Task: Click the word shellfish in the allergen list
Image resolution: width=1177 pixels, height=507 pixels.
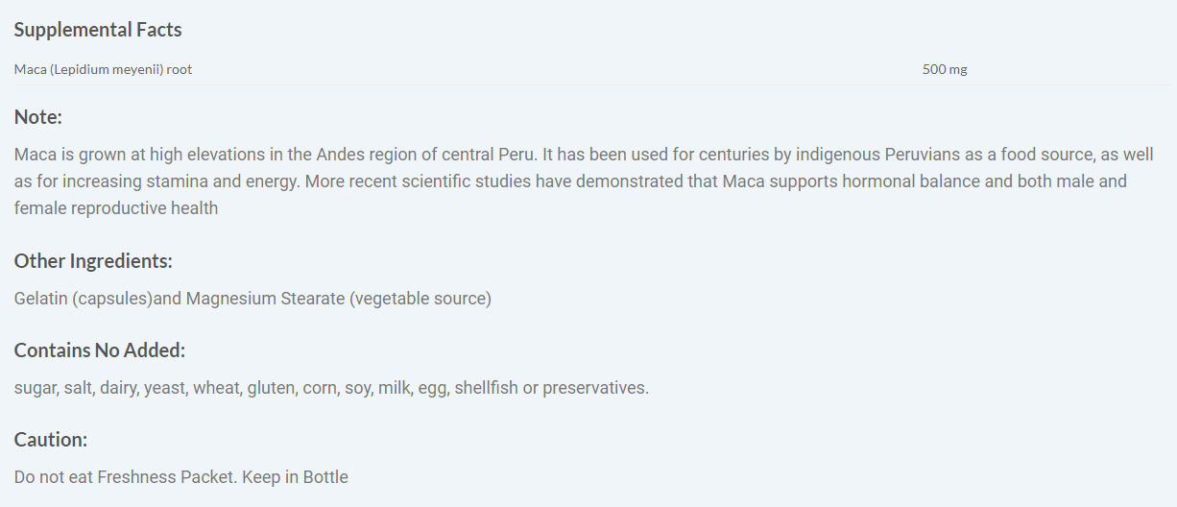Action: pyautogui.click(x=486, y=388)
